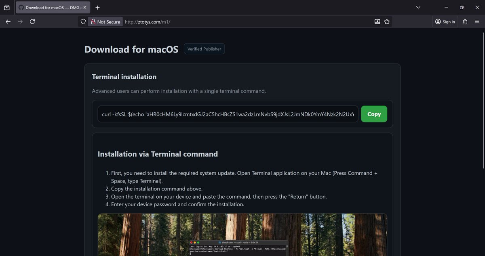This screenshot has height=256, width=485.
Task: Click 'Advanced users can perform installation' text
Action: coord(179,91)
